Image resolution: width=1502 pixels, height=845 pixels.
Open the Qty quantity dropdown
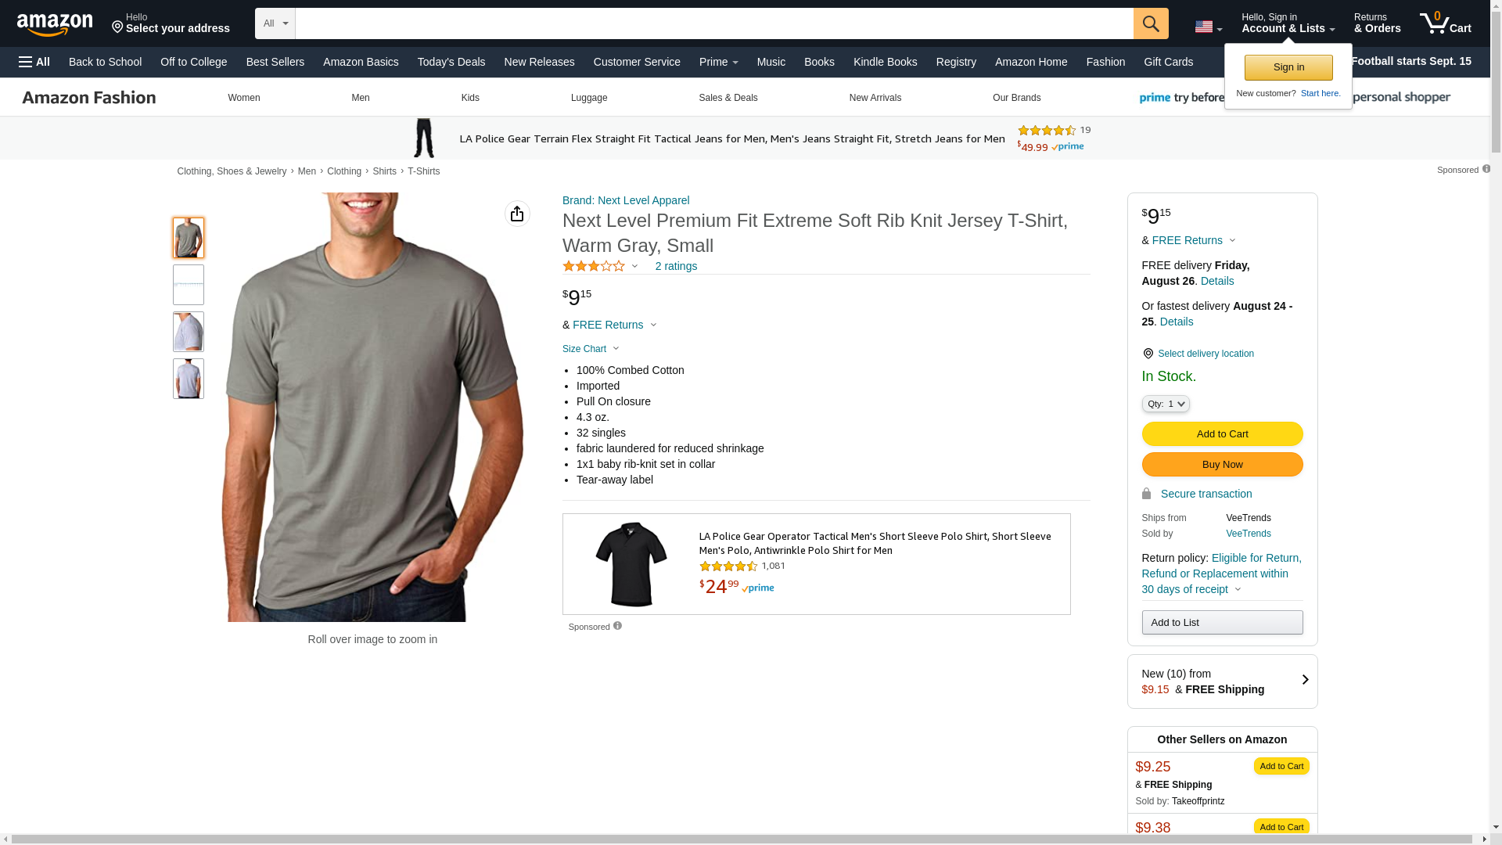tap(1165, 404)
